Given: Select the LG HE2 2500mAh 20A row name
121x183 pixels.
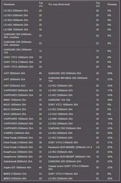Looking at the screenshot, I should click(16, 11).
